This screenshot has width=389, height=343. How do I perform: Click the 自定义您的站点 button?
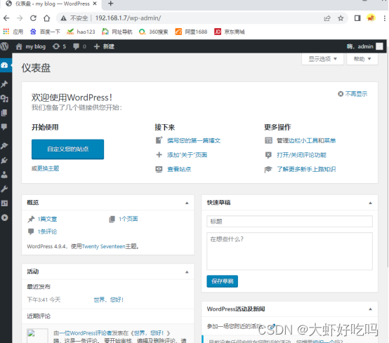tap(67, 149)
